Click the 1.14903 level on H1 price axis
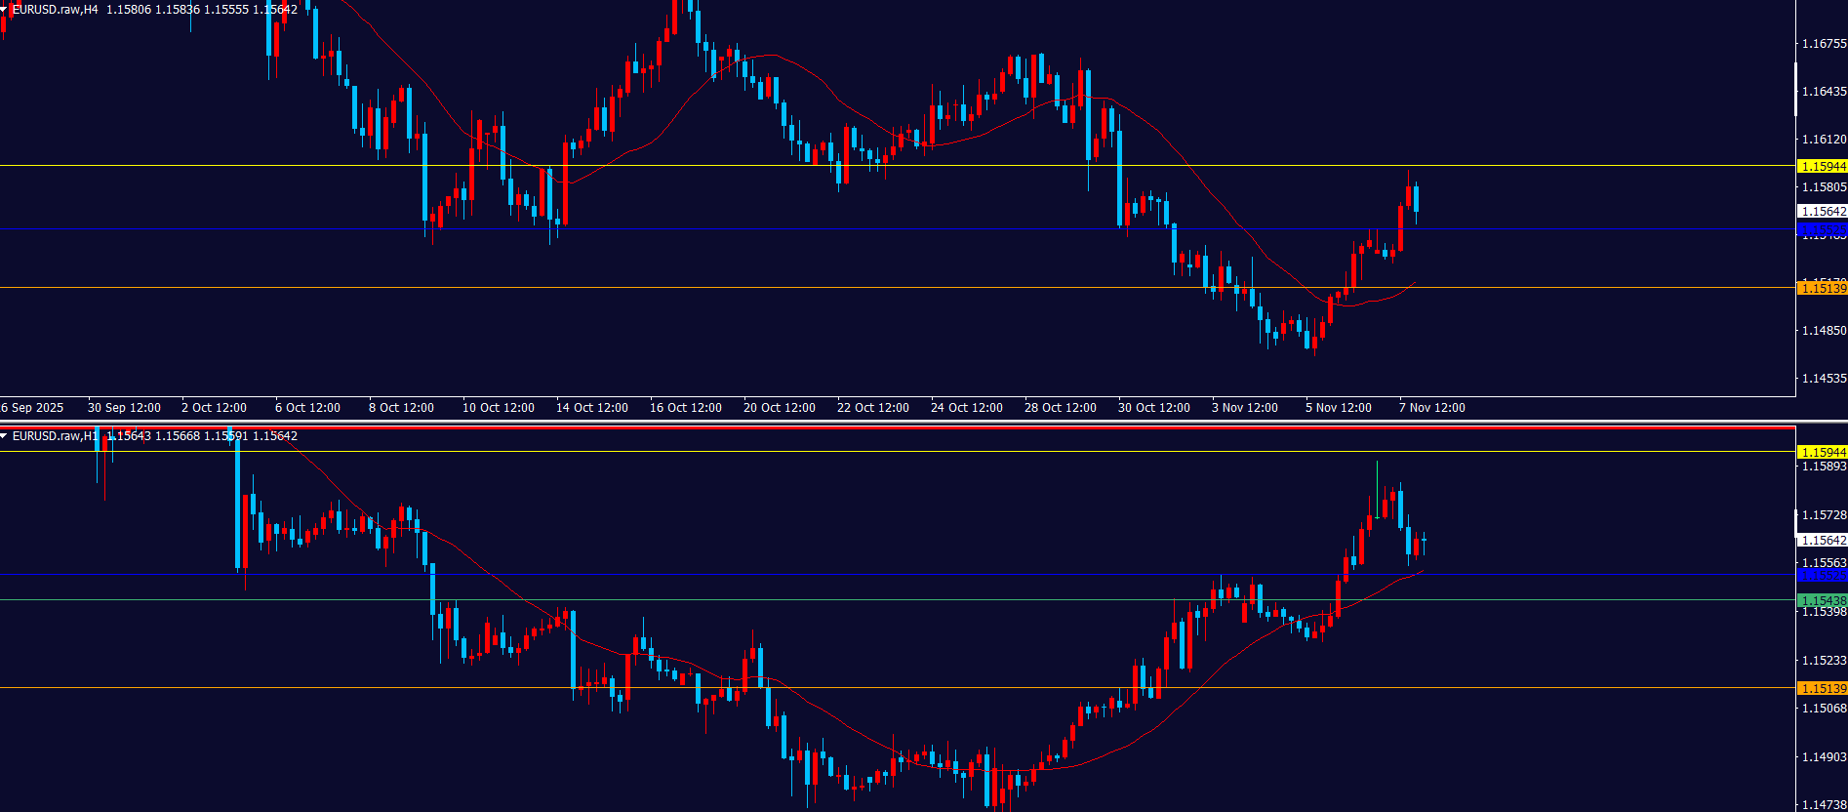Image resolution: width=1848 pixels, height=812 pixels. [x=1823, y=757]
